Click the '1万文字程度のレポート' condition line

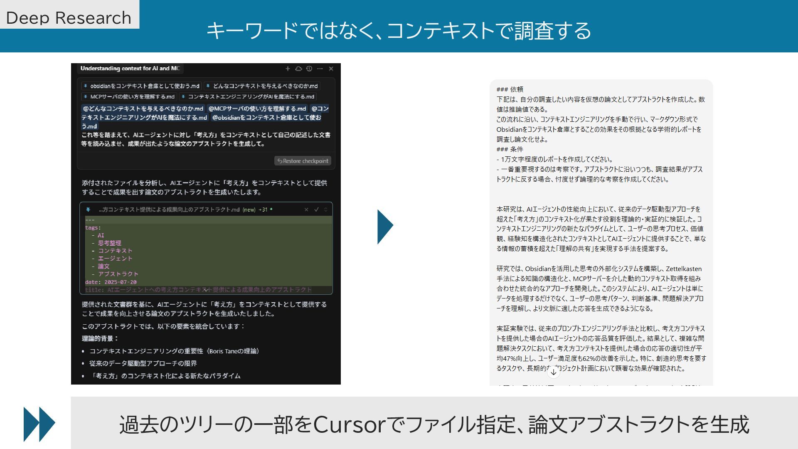(554, 159)
